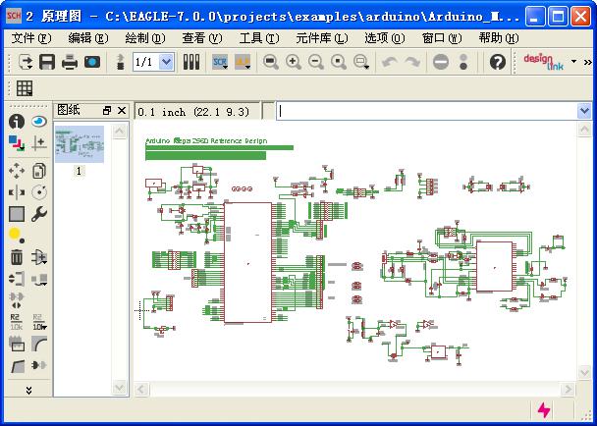Select the Delete trash can tool
The image size is (597, 426).
(17, 257)
